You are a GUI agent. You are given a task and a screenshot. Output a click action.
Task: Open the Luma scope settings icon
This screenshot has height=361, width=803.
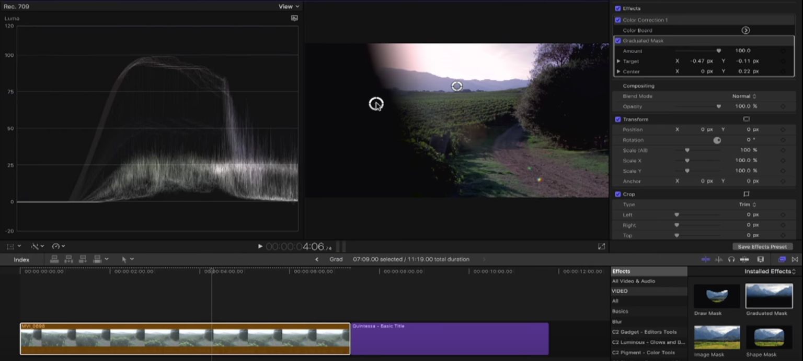pyautogui.click(x=294, y=18)
